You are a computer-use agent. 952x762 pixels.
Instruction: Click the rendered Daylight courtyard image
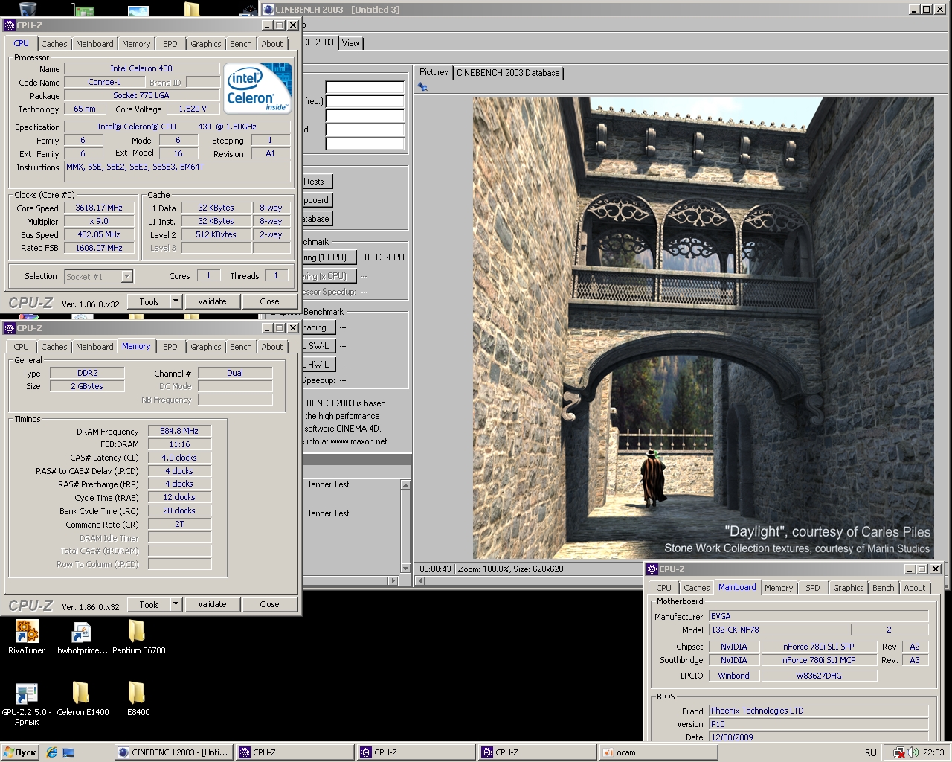coord(704,328)
